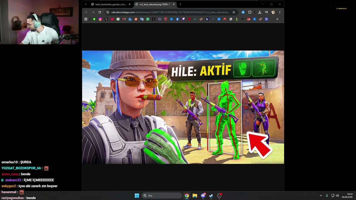Click the chat username hasanmal
This screenshot has width=356, height=200.
(9, 192)
